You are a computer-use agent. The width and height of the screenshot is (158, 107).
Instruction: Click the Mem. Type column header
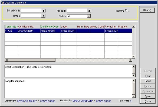tap(83, 26)
